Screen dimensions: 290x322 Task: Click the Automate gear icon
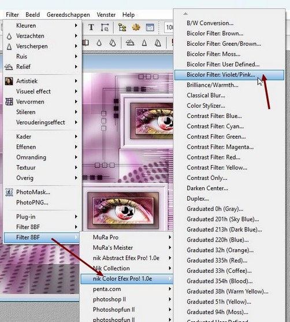click(x=136, y=27)
